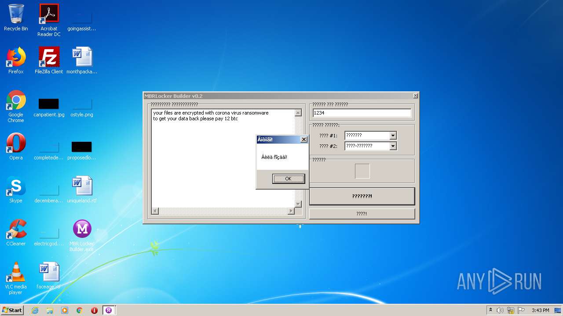Click the color preview square box
This screenshot has height=316, width=563.
[x=362, y=171]
